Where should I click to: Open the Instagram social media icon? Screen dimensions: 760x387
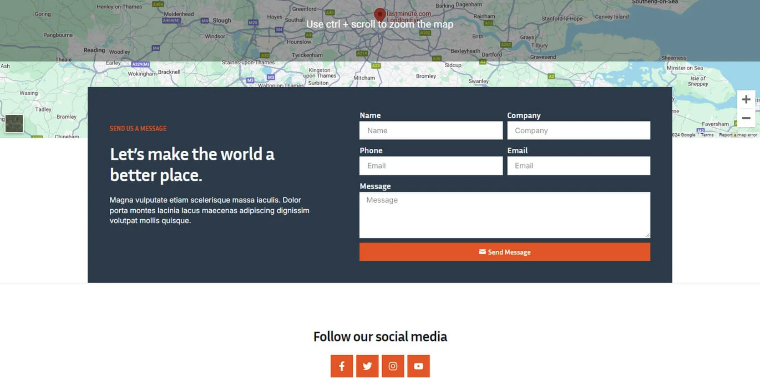[393, 366]
